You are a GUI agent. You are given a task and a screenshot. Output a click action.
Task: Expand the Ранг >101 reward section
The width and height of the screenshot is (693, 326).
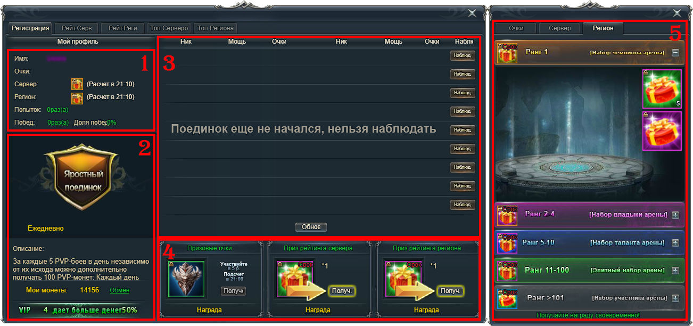pyautogui.click(x=675, y=298)
